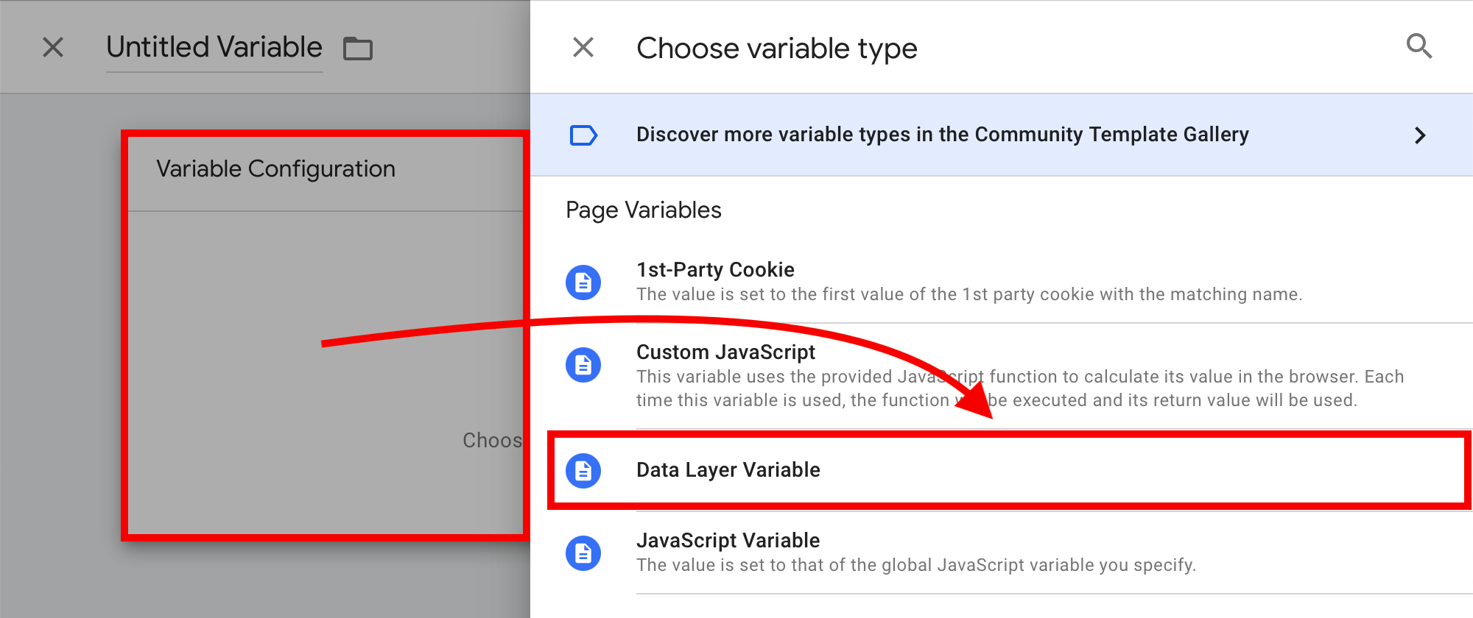Select the 1st-Party Cookie variable type
The width and height of the screenshot is (1473, 618).
(x=1002, y=283)
